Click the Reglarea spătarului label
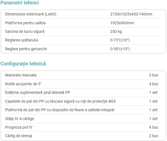Image resolution: width=167 pixels, height=141 pixels. click(x=22, y=40)
